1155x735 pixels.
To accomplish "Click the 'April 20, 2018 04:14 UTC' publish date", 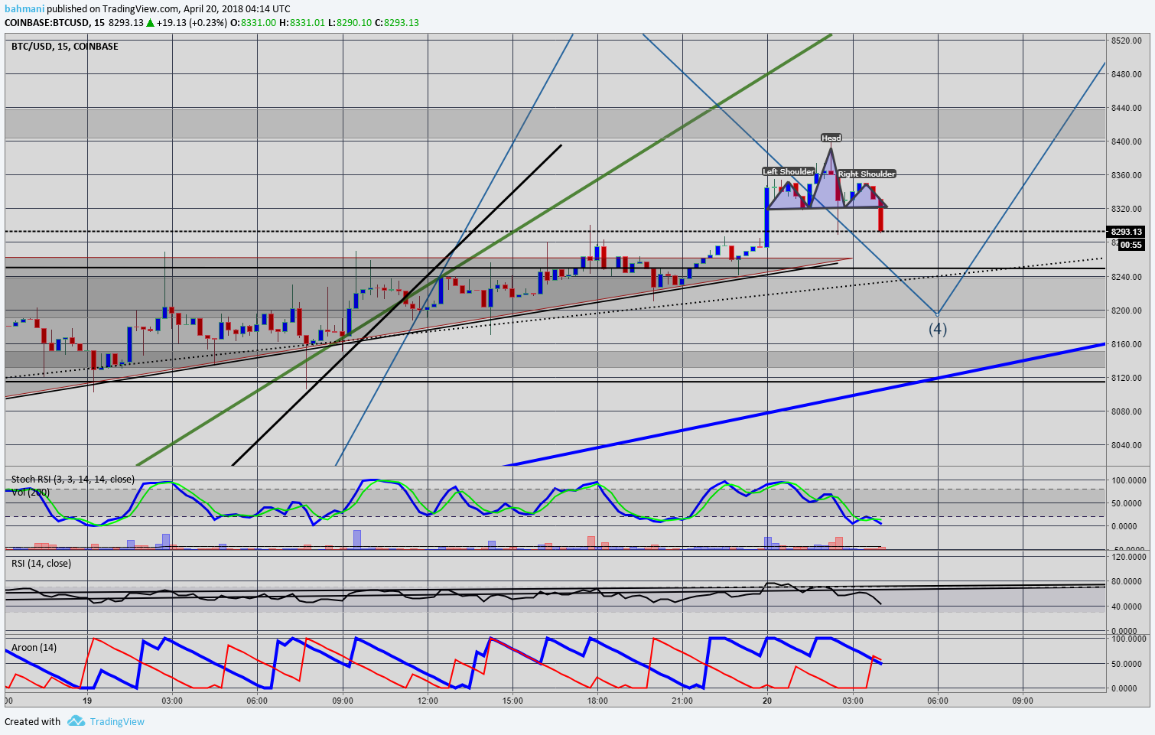I will pyautogui.click(x=237, y=9).
